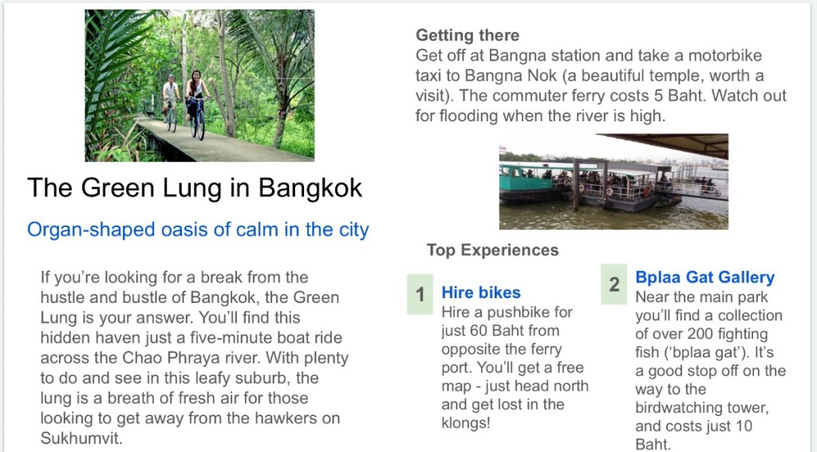This screenshot has height=452, width=817.
Task: Open the Hire bikes link
Action: [x=480, y=293]
